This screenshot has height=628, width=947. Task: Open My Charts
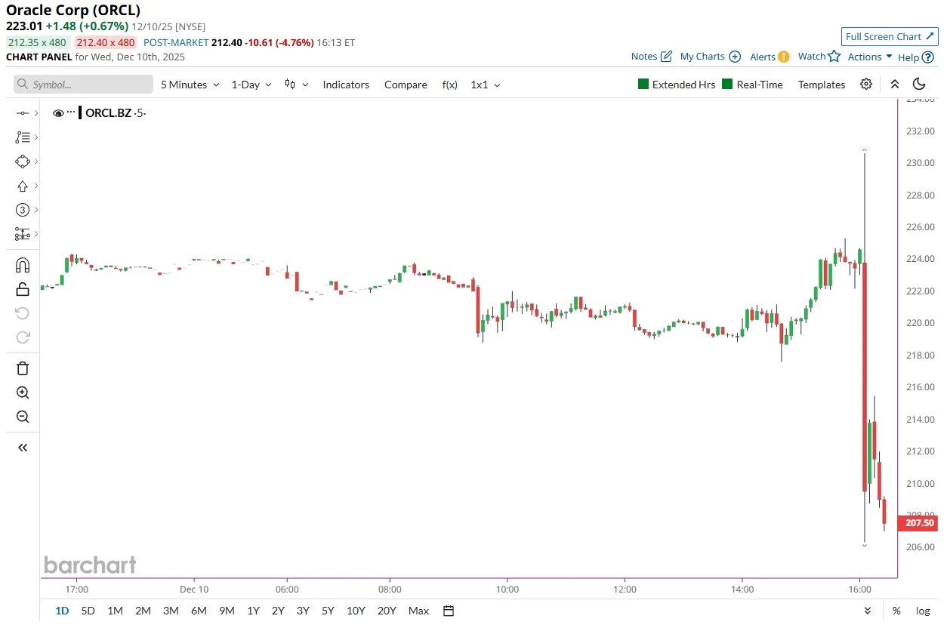coord(710,57)
